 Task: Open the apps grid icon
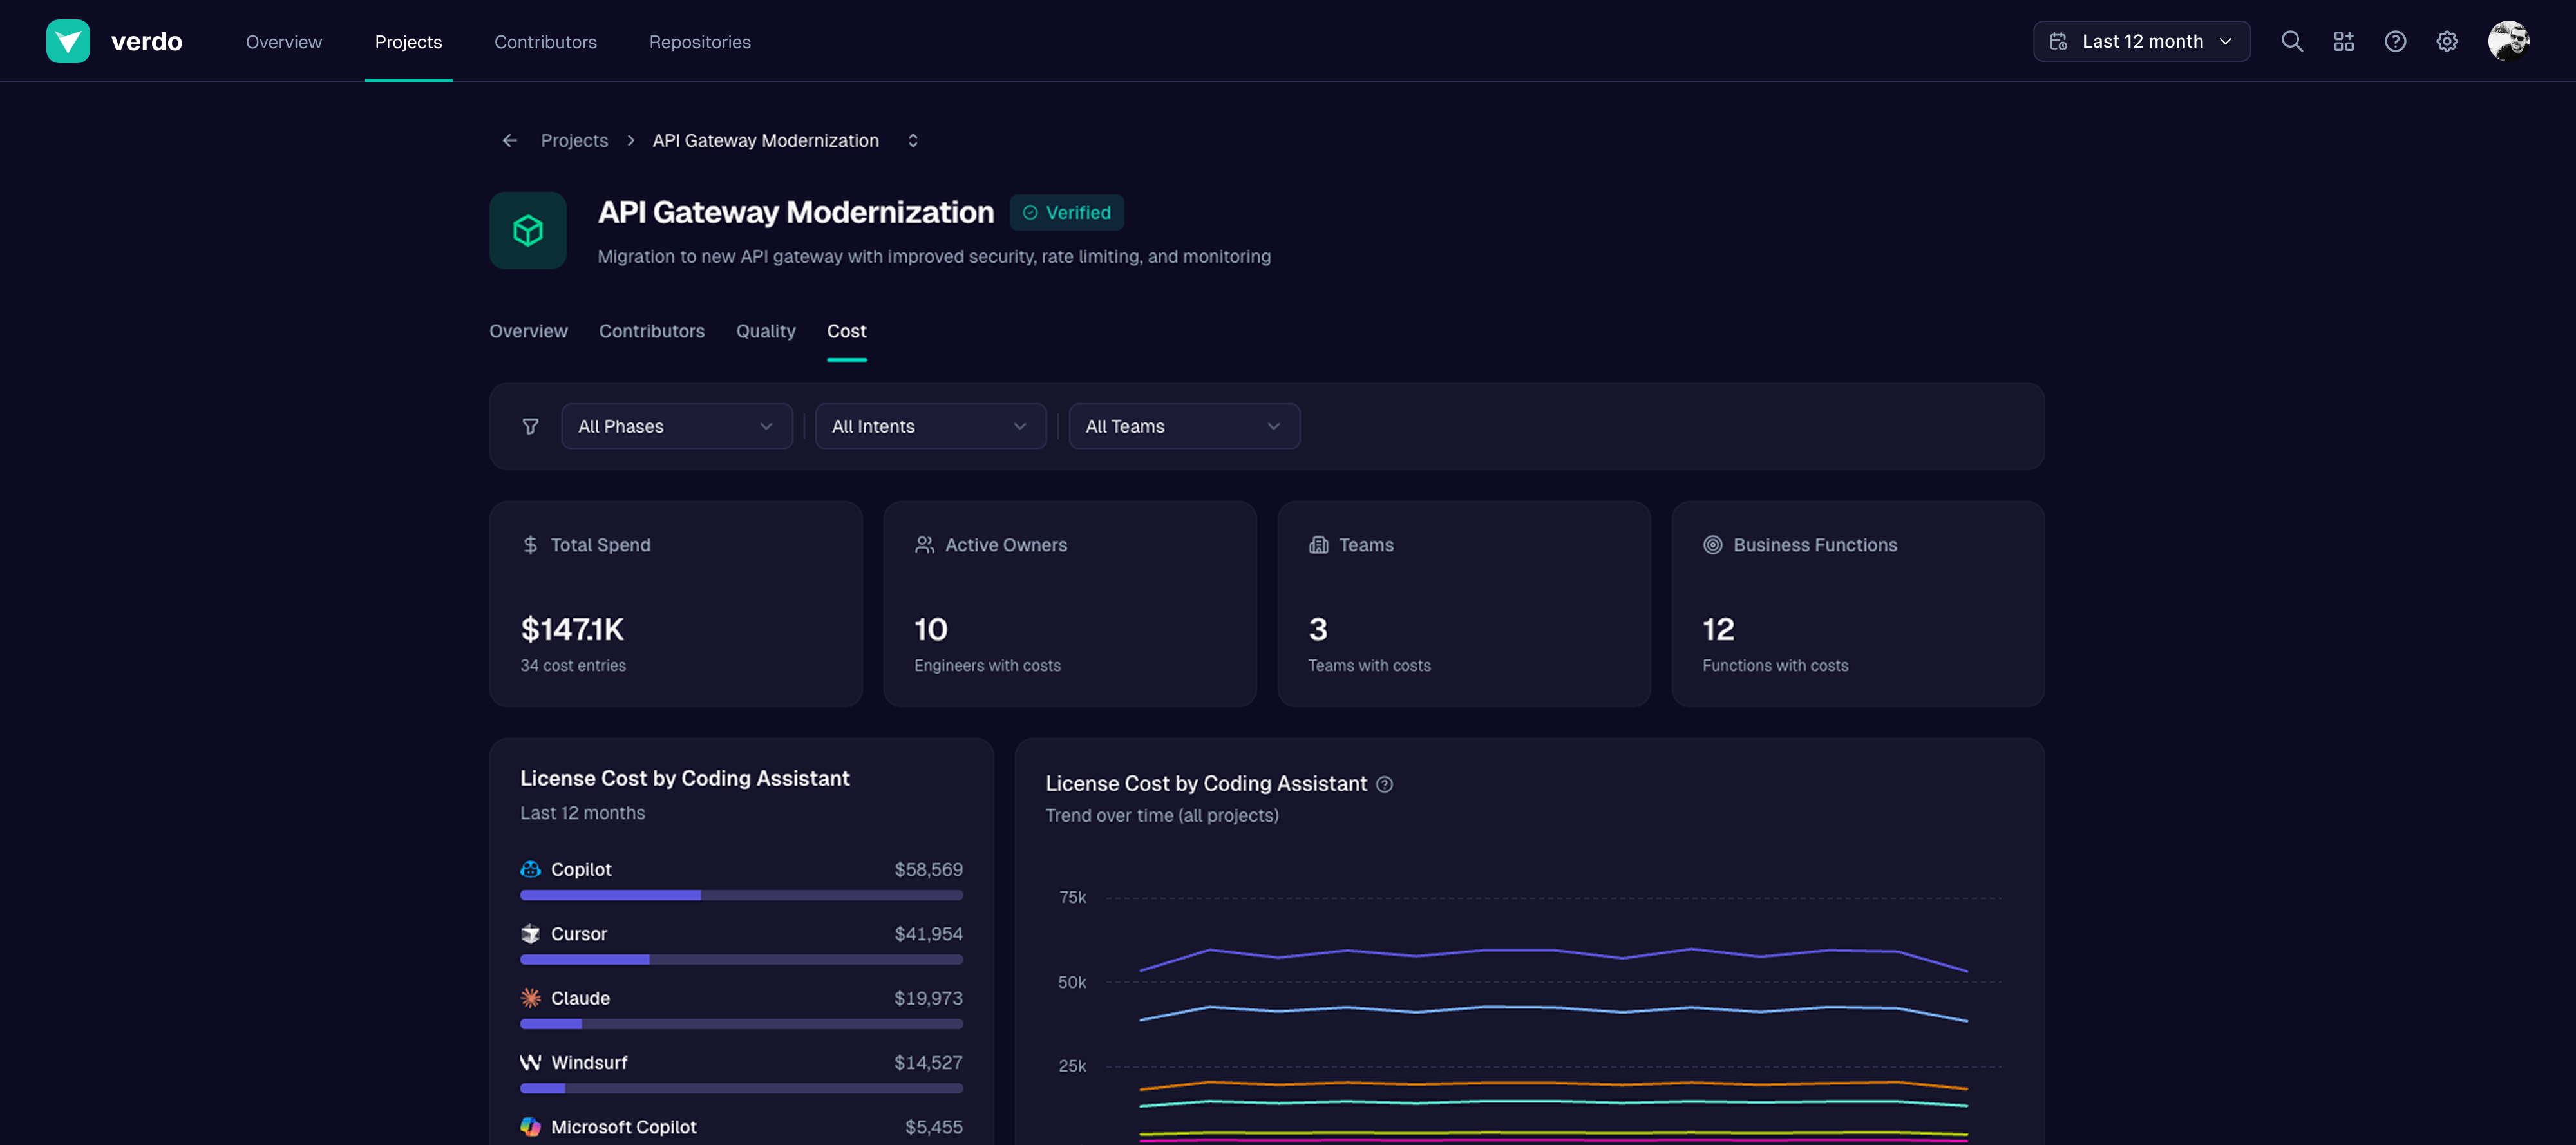coord(2343,41)
